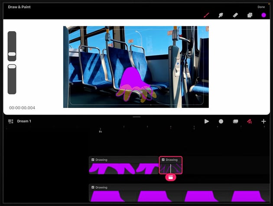Open the Flipbook frames icon

click(235, 121)
